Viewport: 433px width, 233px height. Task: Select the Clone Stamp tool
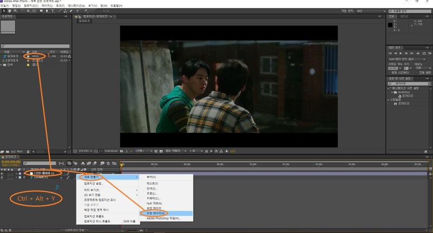(x=65, y=11)
